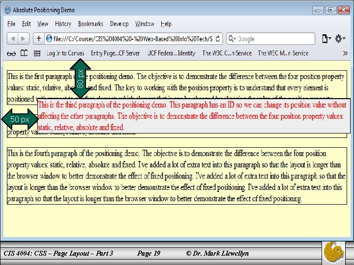The width and height of the screenshot is (354, 265).
Task: Open the Log In to Canvas bookmark
Action: click(65, 53)
